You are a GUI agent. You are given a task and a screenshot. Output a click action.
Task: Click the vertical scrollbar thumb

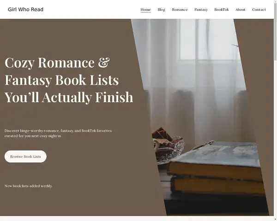tap(276, 32)
